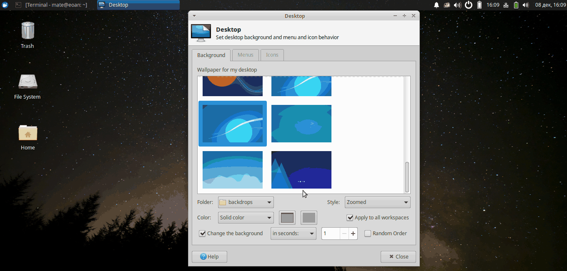
Task: Click the green battery indicator icon
Action: (516, 5)
